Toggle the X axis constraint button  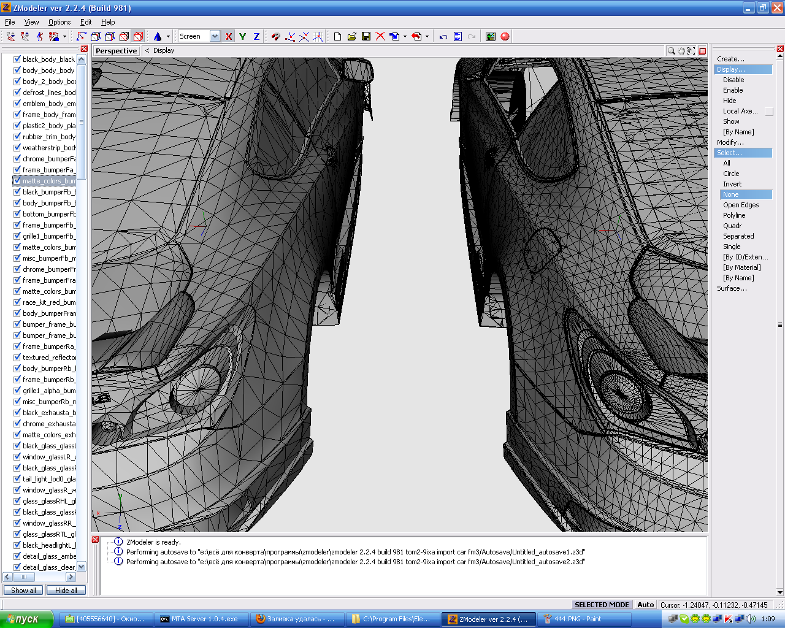point(229,37)
